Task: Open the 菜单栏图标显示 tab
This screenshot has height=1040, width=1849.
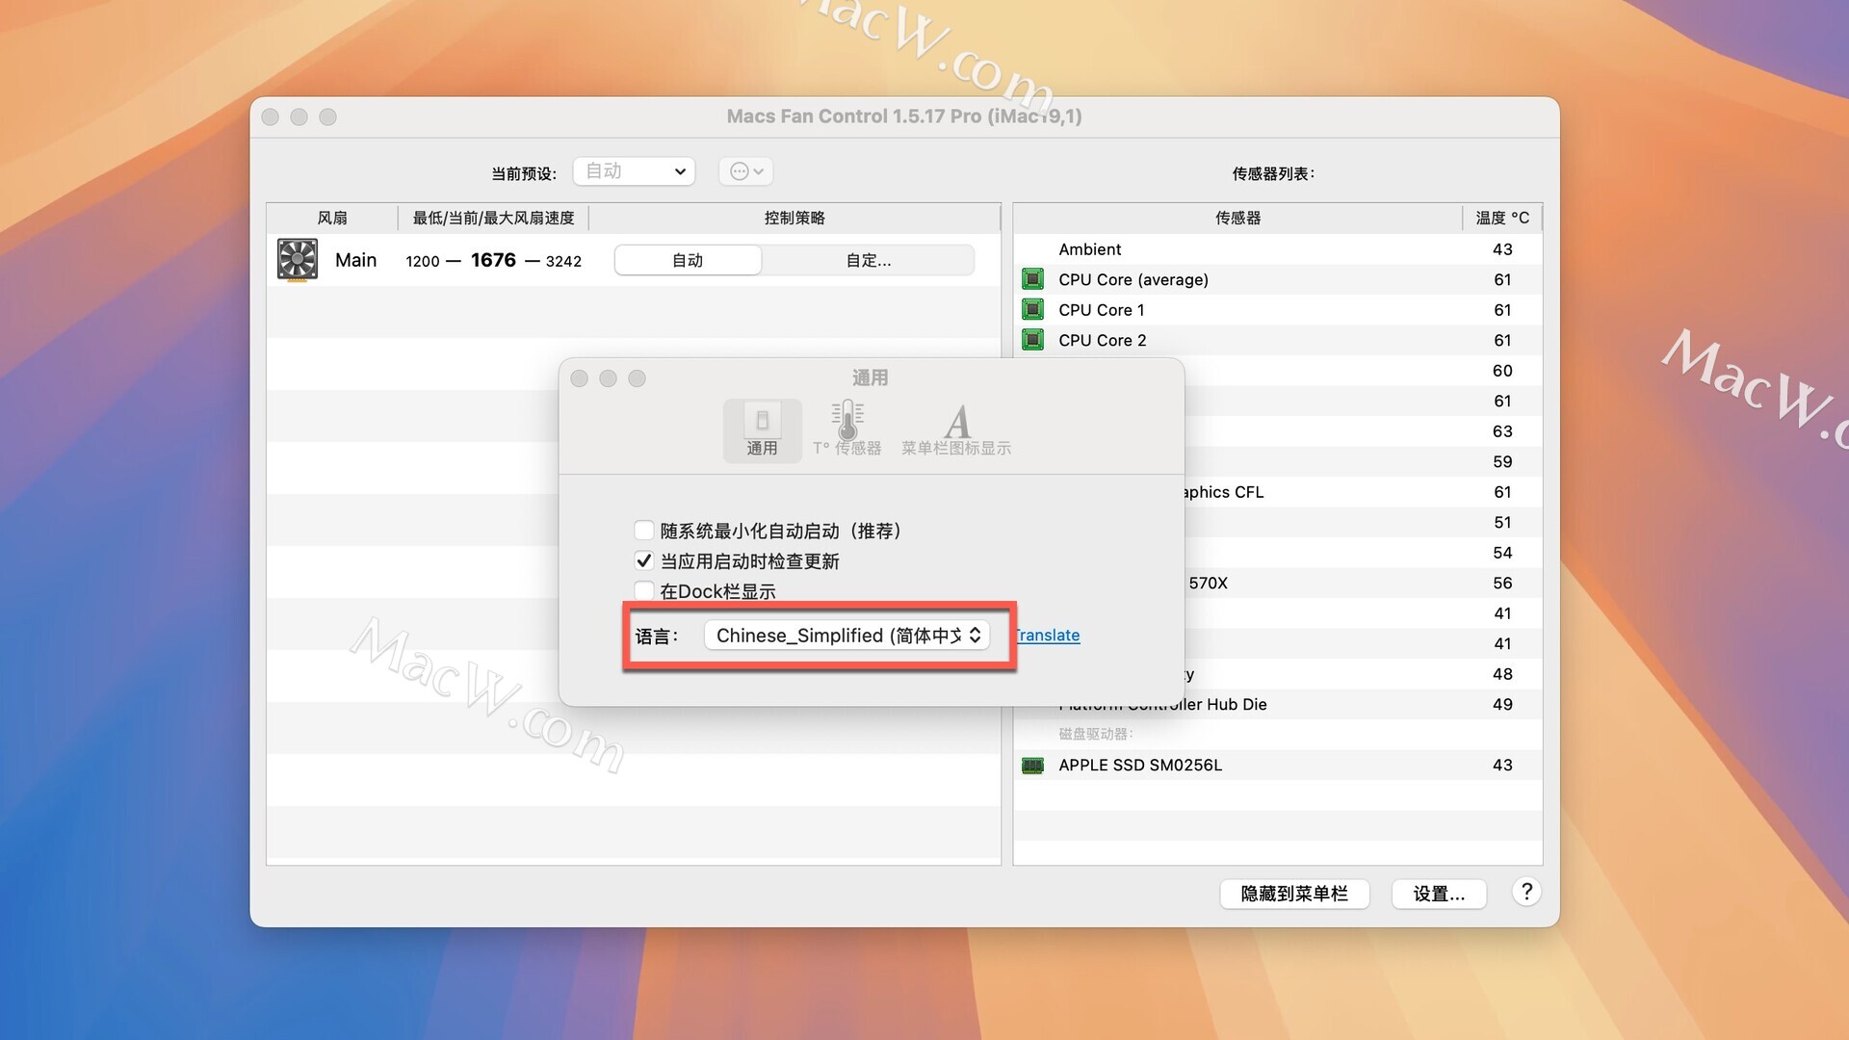Action: click(x=955, y=430)
